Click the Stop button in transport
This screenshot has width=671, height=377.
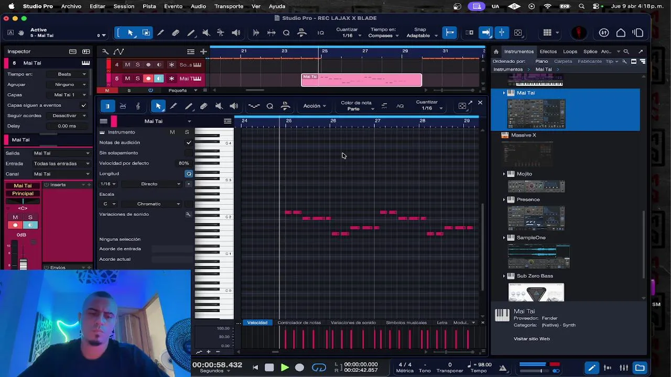pos(269,368)
